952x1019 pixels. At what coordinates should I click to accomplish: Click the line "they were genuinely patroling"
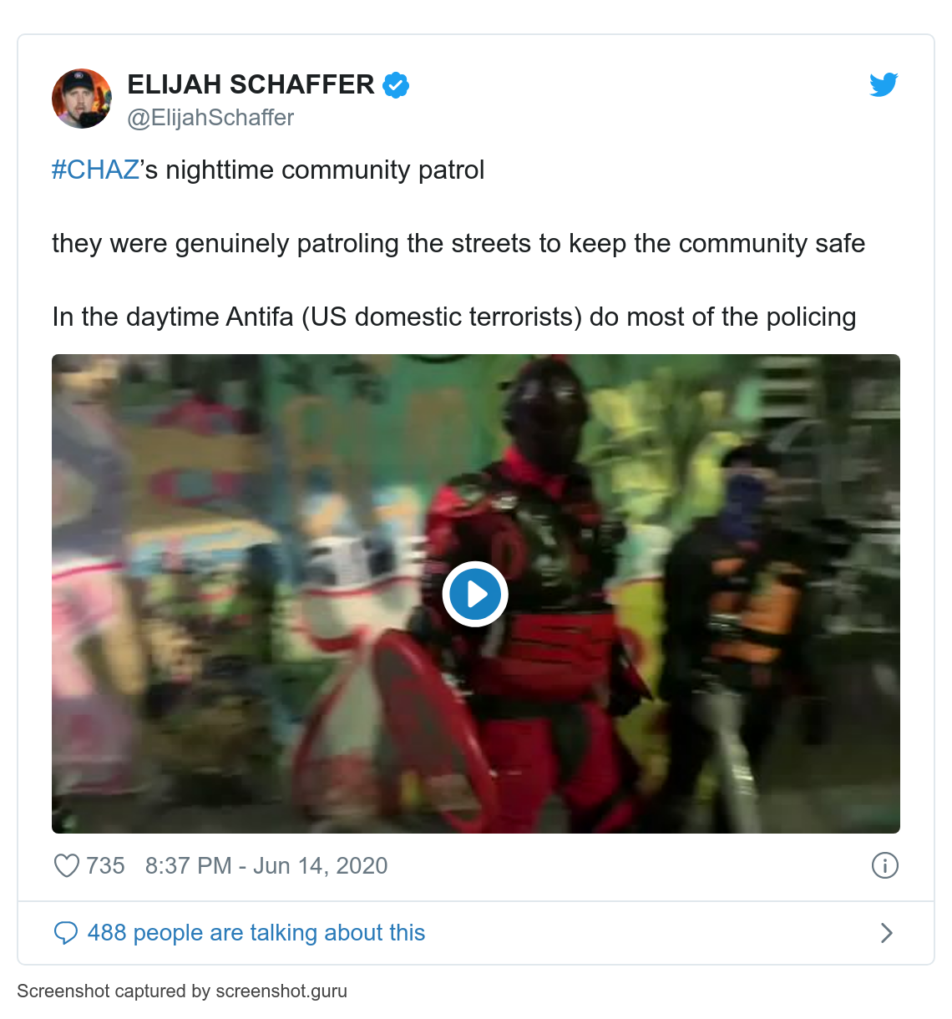point(458,243)
